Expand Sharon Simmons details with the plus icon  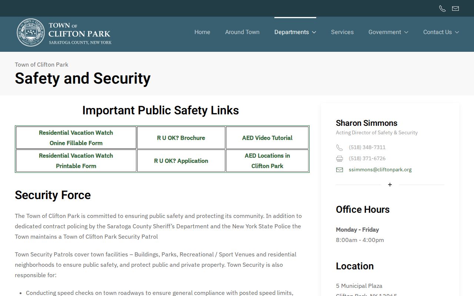pyautogui.click(x=390, y=185)
